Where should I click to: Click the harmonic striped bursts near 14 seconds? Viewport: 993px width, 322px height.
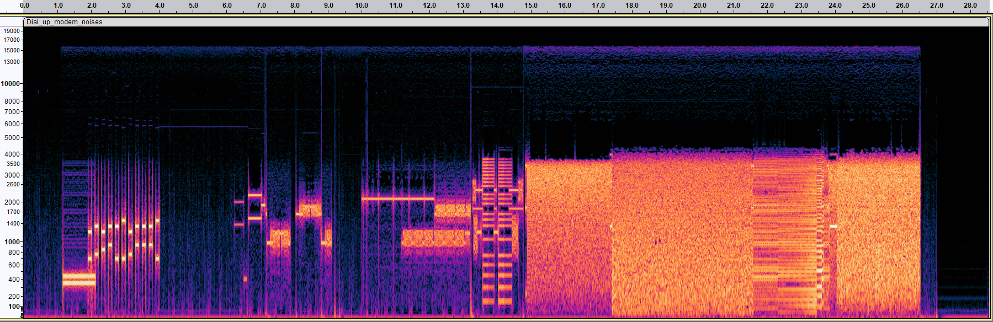(x=497, y=232)
